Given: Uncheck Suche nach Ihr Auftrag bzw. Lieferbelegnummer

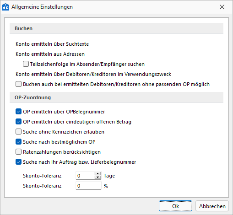Looking at the screenshot, I should [x=18, y=162].
